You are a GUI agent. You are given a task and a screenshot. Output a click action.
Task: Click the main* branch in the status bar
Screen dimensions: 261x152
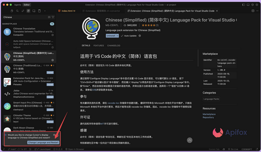(x=12, y=149)
